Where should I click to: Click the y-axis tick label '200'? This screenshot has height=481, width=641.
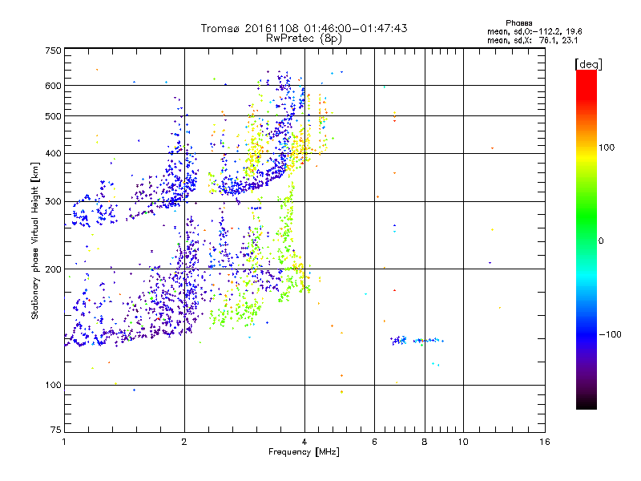pos(53,269)
